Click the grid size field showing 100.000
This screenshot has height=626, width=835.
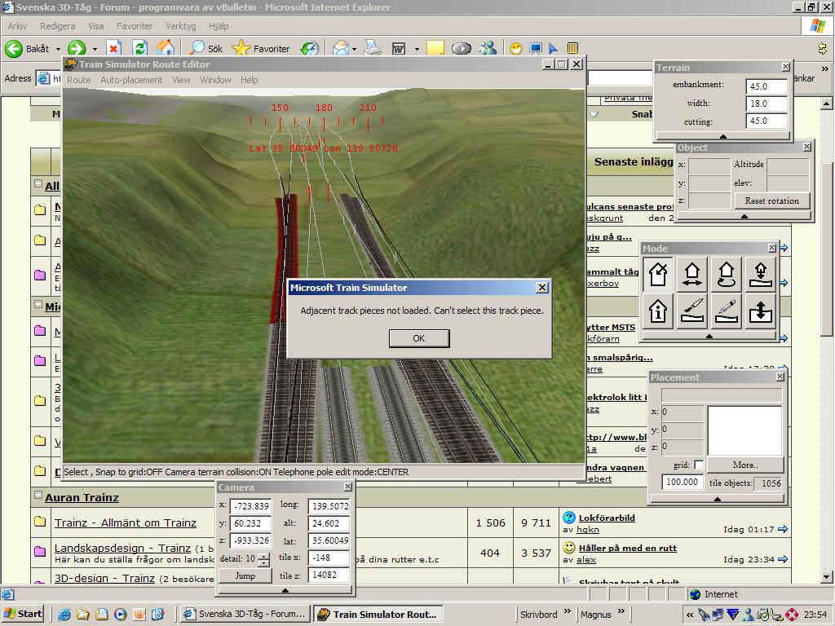pyautogui.click(x=683, y=482)
